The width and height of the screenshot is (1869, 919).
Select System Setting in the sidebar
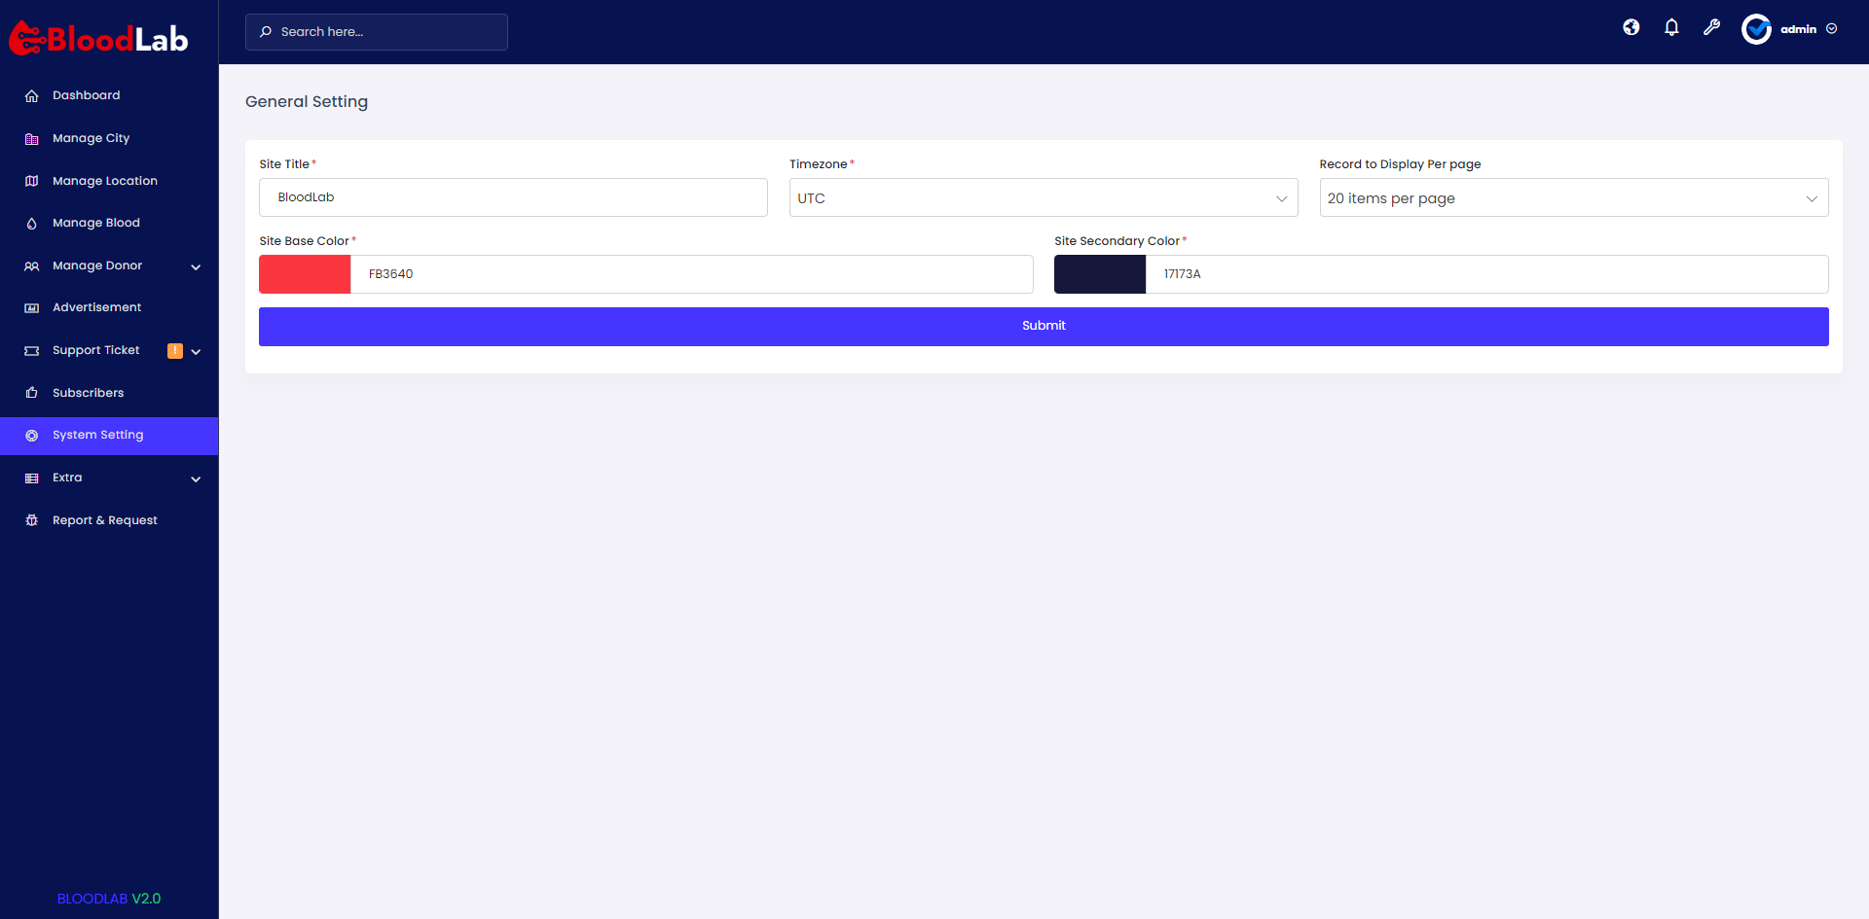click(98, 435)
